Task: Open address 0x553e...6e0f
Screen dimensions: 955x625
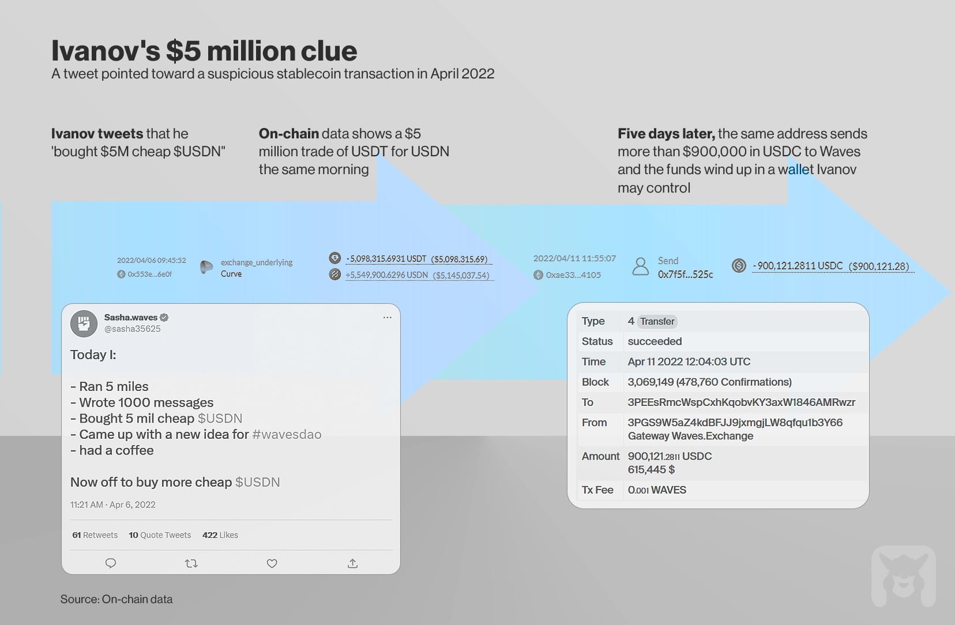Action: [x=151, y=274]
